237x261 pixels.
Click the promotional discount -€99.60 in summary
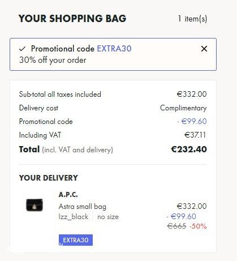[192, 121]
